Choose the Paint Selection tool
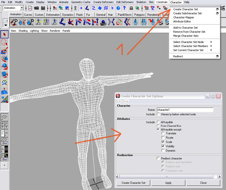This screenshot has height=190, width=226. (5, 51)
